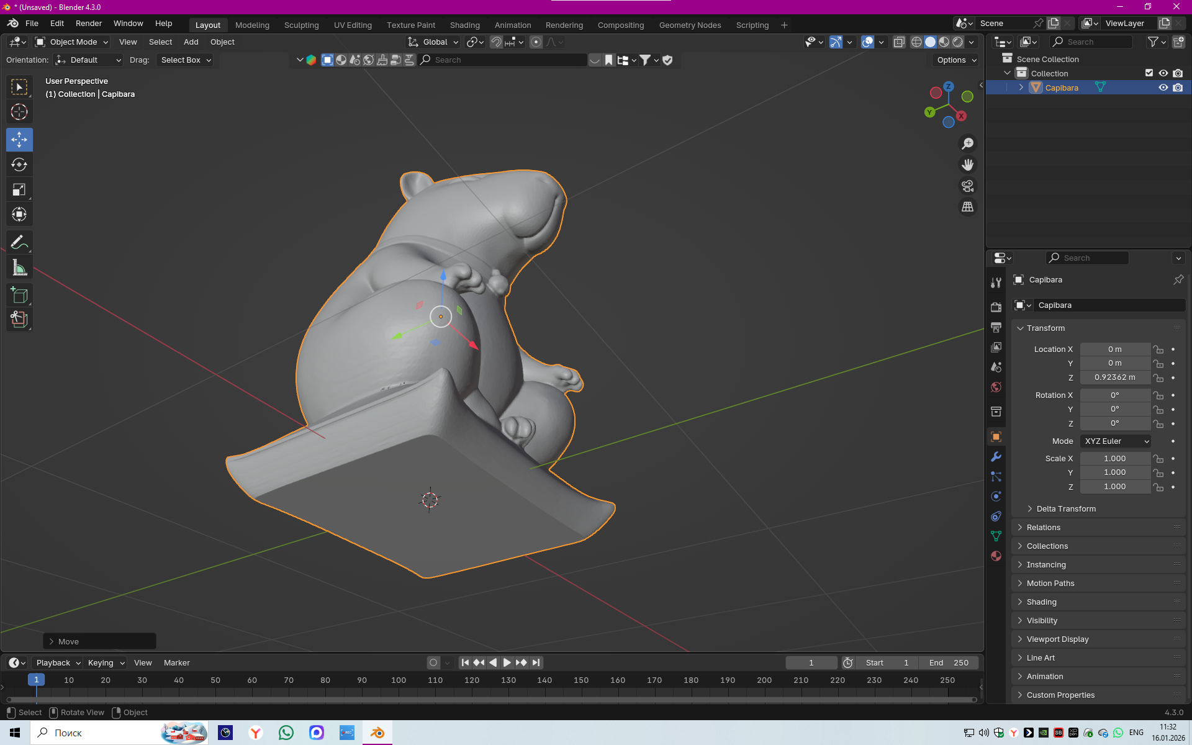Screen dimensions: 1192x745
Task: Click the Location Z value field
Action: tap(1114, 377)
